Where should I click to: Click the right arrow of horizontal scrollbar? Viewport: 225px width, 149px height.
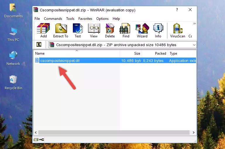pos(194,133)
